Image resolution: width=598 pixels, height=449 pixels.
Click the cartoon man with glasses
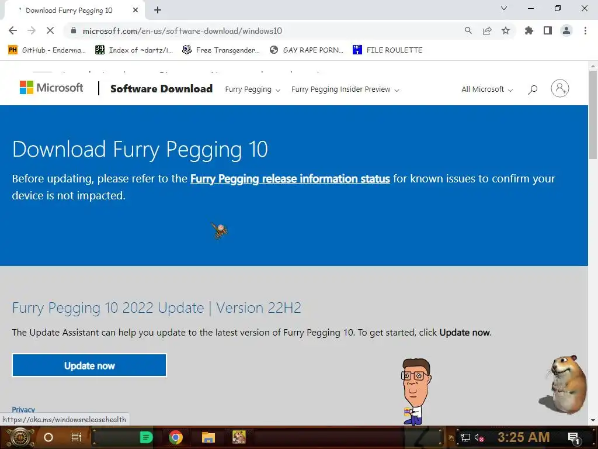(x=416, y=391)
